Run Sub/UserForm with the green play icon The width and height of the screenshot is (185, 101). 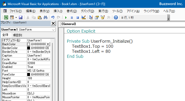(66, 18)
